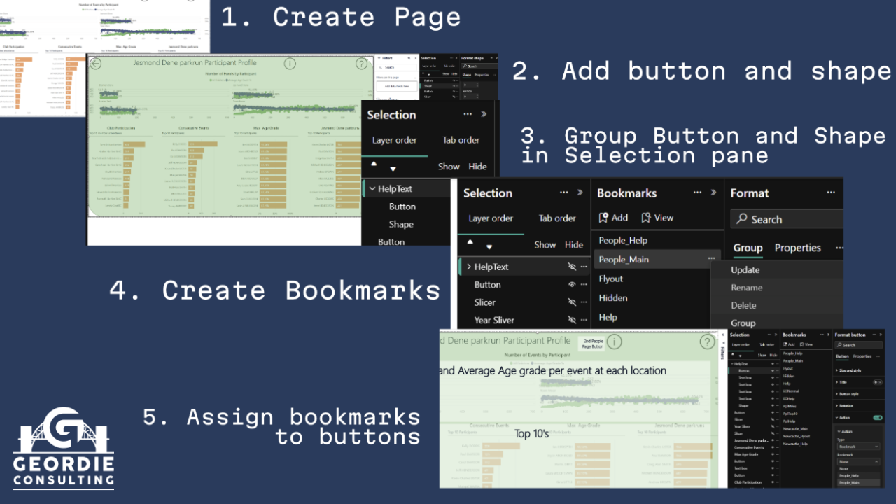The height and width of the screenshot is (504, 896).
Task: Switch the Title toggle in Format button pane
Action: click(x=878, y=382)
